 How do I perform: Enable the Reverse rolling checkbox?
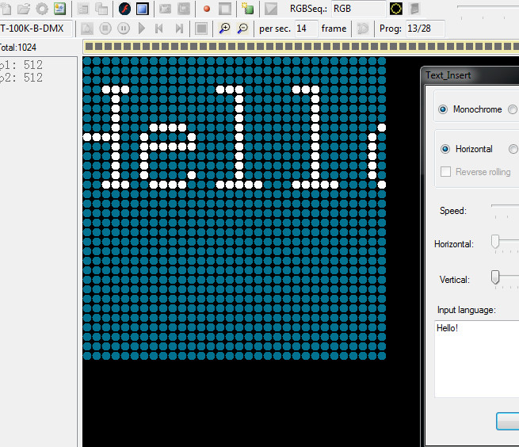click(x=445, y=171)
